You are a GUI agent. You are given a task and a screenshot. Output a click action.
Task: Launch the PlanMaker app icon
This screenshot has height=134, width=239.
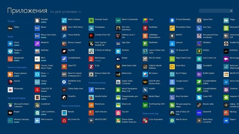point(145,44)
